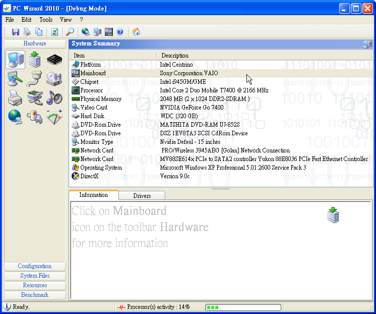376x314 pixels.
Task: Open the File menu
Action: [x=10, y=20]
